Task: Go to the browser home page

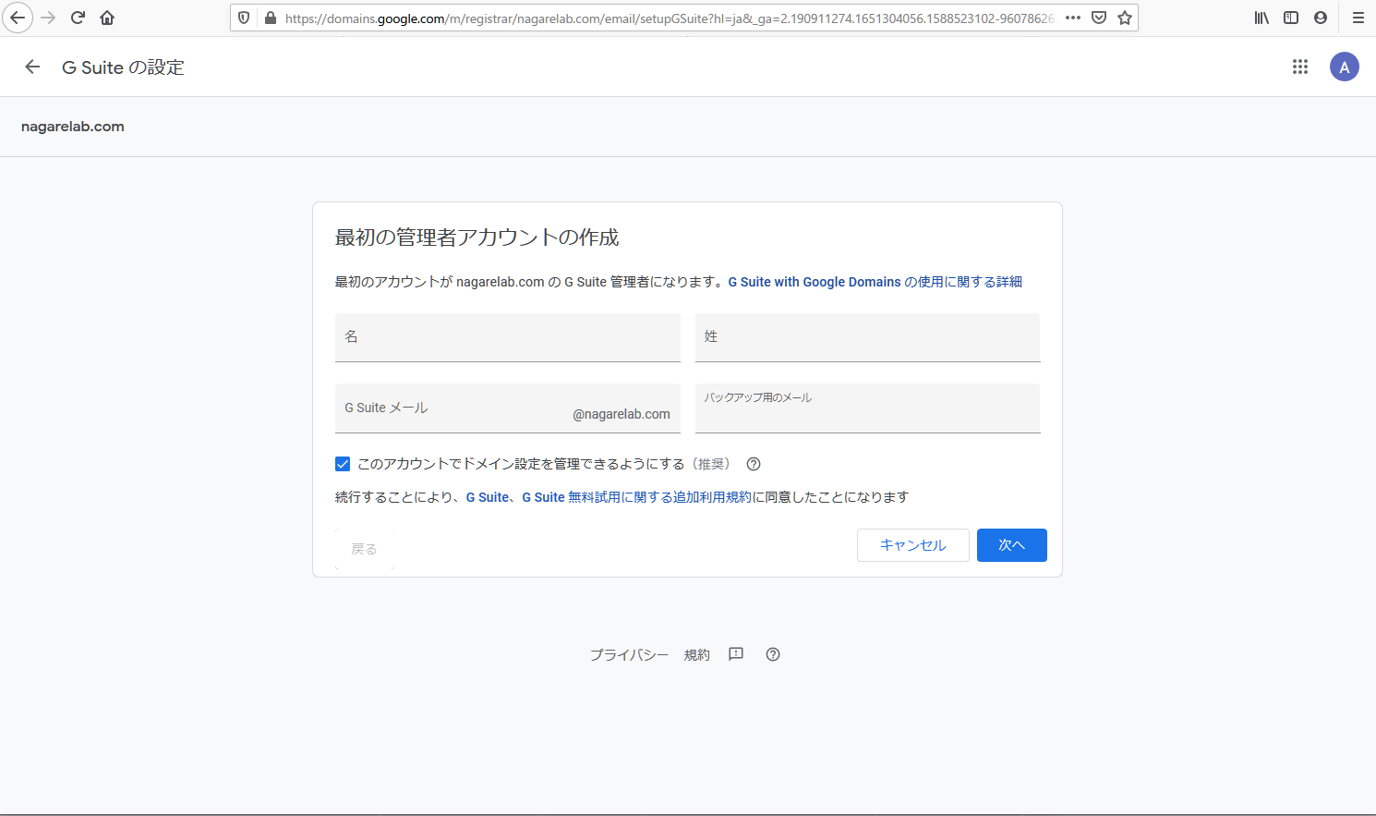Action: click(107, 18)
